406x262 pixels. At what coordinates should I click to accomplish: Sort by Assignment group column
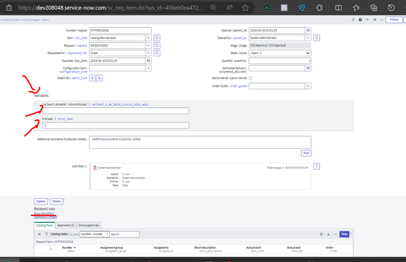click(112, 248)
